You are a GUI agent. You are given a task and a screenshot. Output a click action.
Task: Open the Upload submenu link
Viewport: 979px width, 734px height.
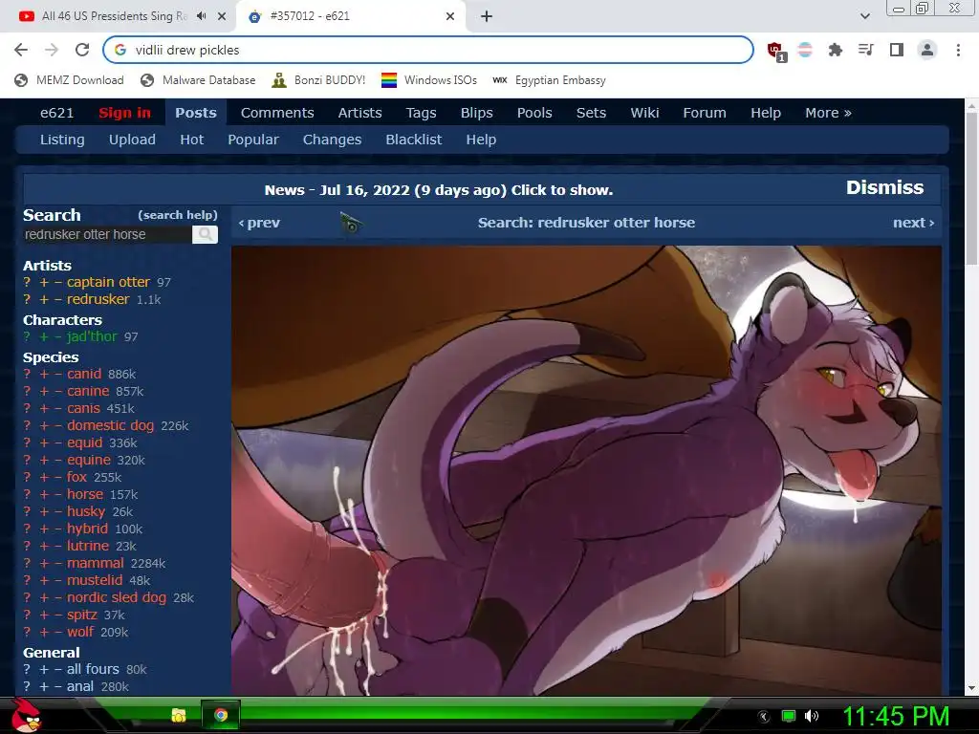pyautogui.click(x=132, y=140)
